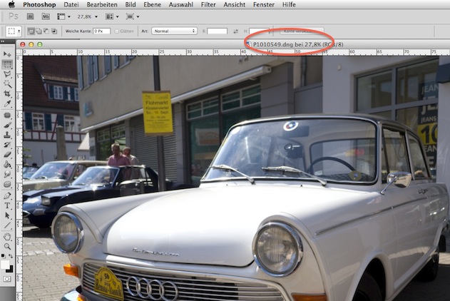Open the Filter menu
Viewport: 450px width, 301px height.
(x=208, y=4)
